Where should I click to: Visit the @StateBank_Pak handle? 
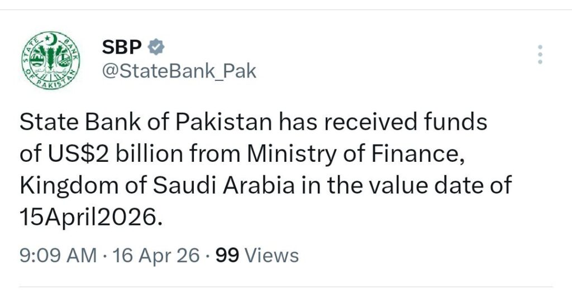tap(179, 71)
